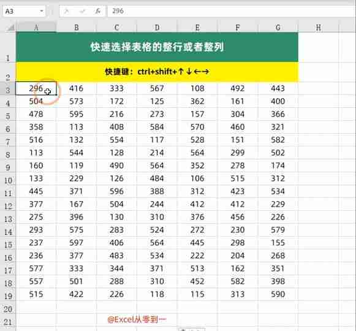The height and width of the screenshot is (331, 356).
Task: Select cell A13 containing 275
Action: coord(36,217)
